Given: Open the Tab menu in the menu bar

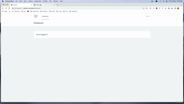Looking at the screenshot, I should [x=50, y=1].
